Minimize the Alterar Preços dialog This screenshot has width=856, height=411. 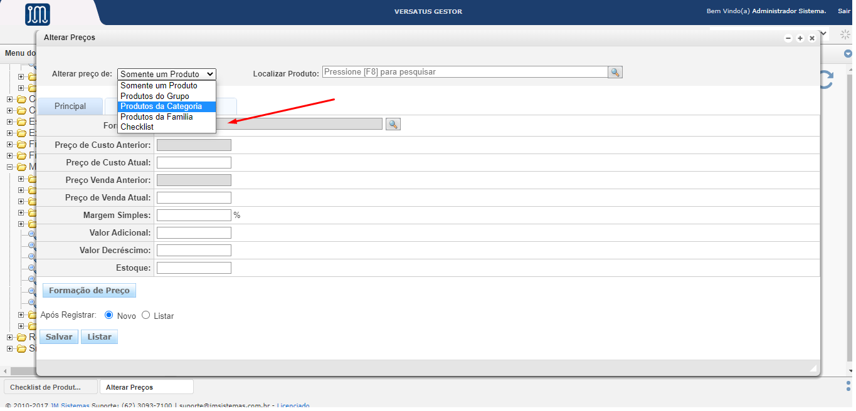tap(788, 39)
